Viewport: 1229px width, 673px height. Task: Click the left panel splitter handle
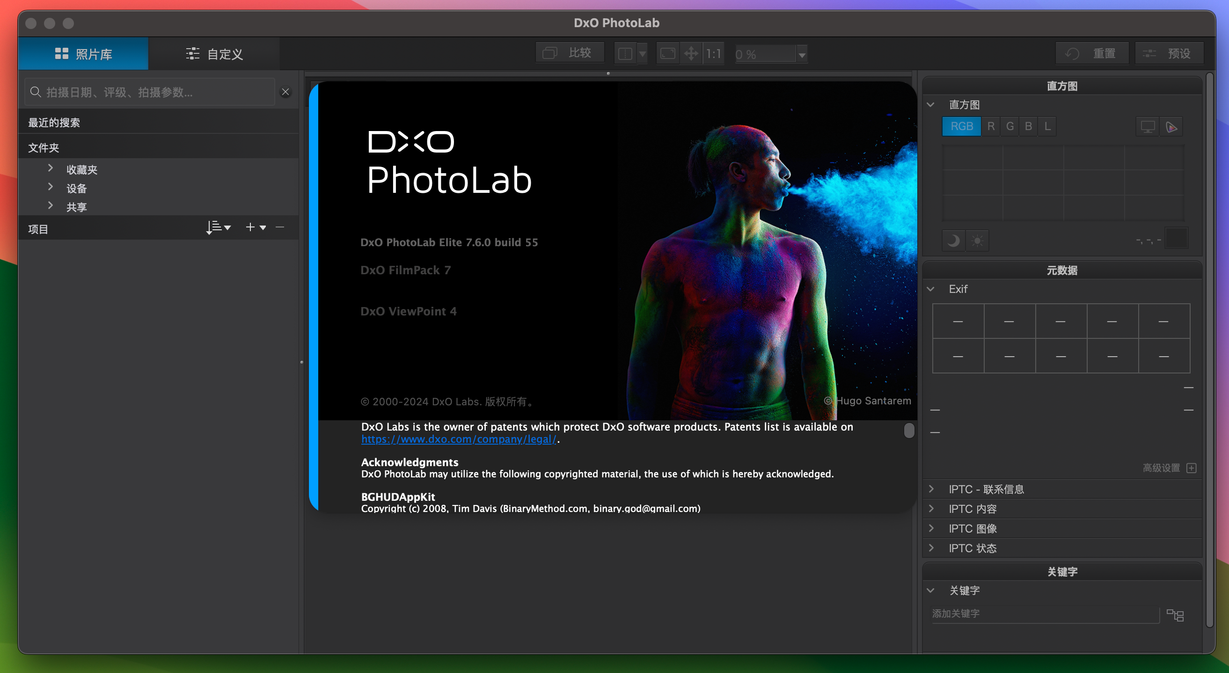click(x=301, y=362)
